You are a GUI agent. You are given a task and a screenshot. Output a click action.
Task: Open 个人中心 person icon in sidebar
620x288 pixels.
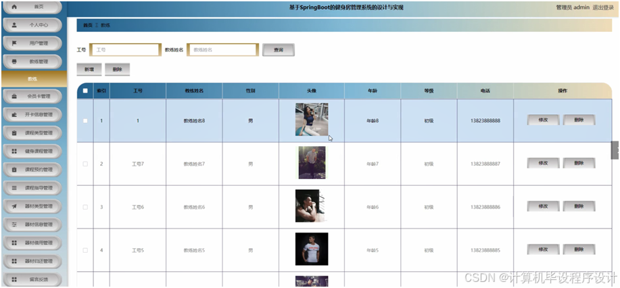tap(14, 25)
